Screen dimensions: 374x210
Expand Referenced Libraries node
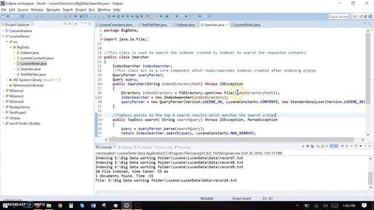point(7,85)
